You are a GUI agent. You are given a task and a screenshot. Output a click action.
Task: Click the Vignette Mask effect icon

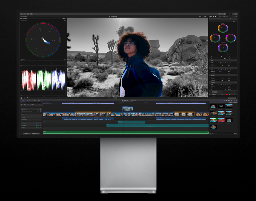(213, 127)
